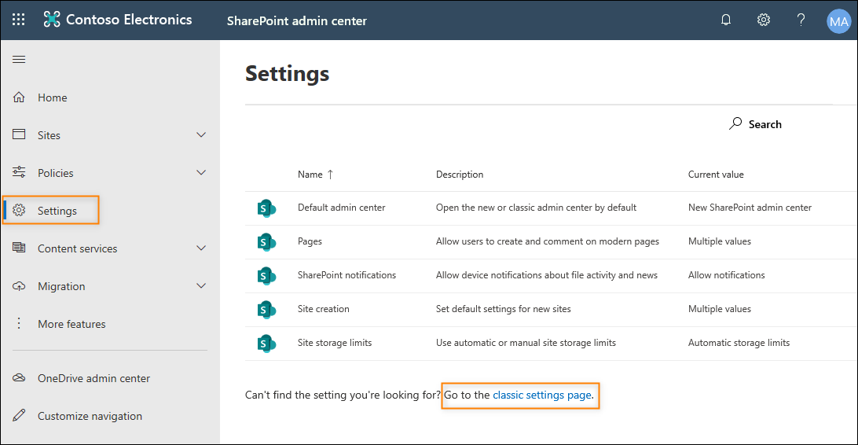Viewport: 858px width, 445px height.
Task: Open the SharePoint notifications setting
Action: tap(346, 275)
